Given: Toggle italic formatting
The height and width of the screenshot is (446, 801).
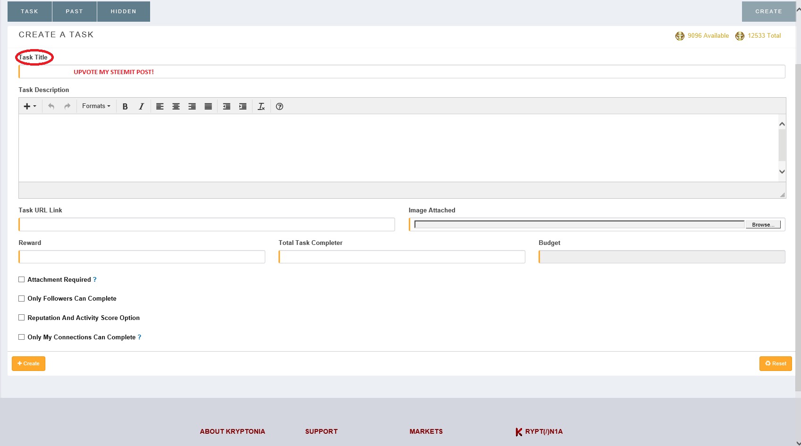Looking at the screenshot, I should 141,106.
